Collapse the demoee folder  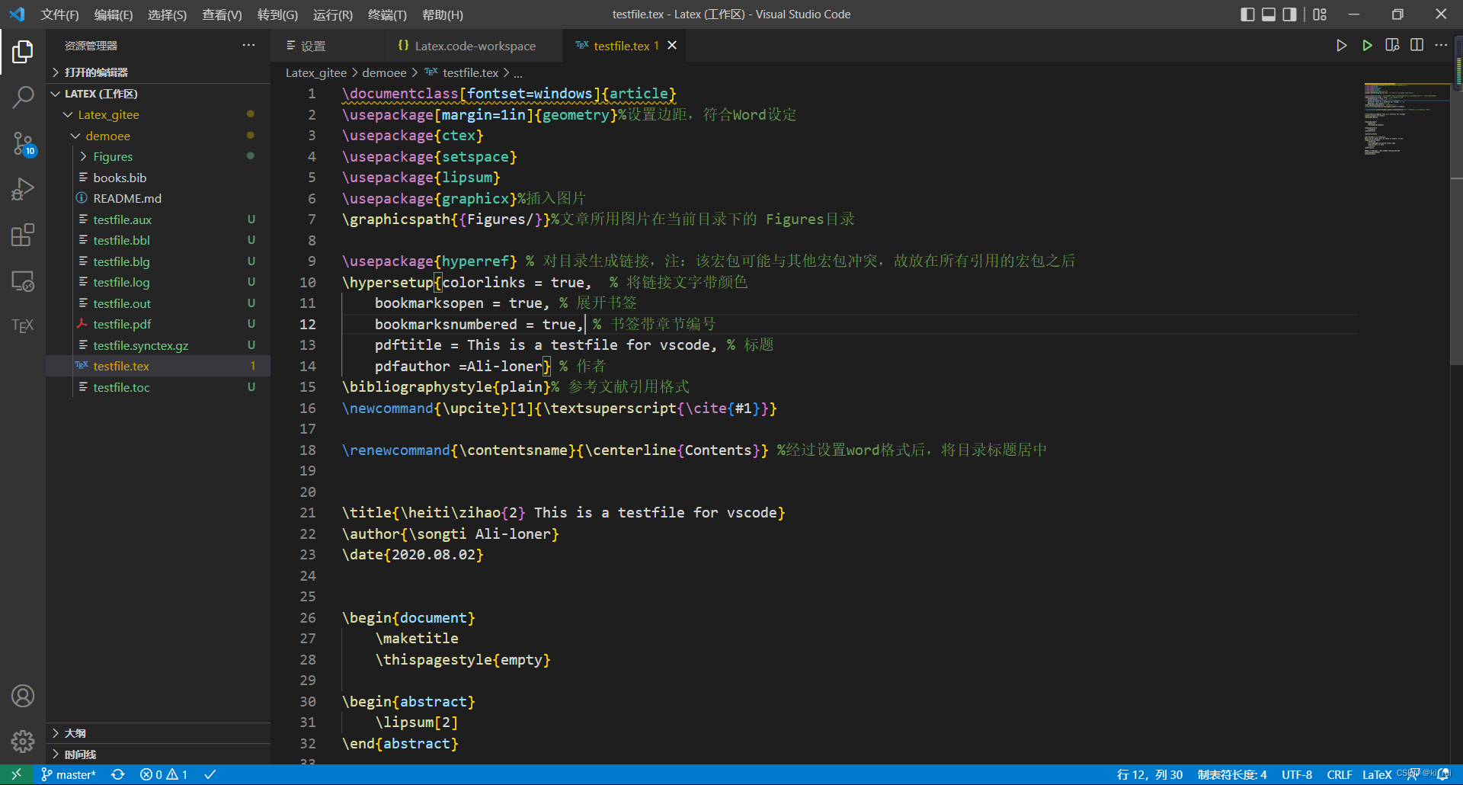tap(75, 136)
